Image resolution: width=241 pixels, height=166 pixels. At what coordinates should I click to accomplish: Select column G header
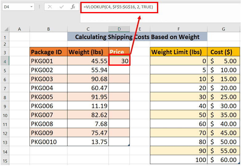tap(223, 29)
